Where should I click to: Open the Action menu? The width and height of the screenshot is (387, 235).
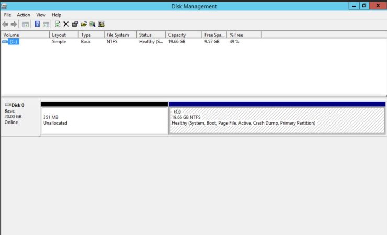[24, 15]
